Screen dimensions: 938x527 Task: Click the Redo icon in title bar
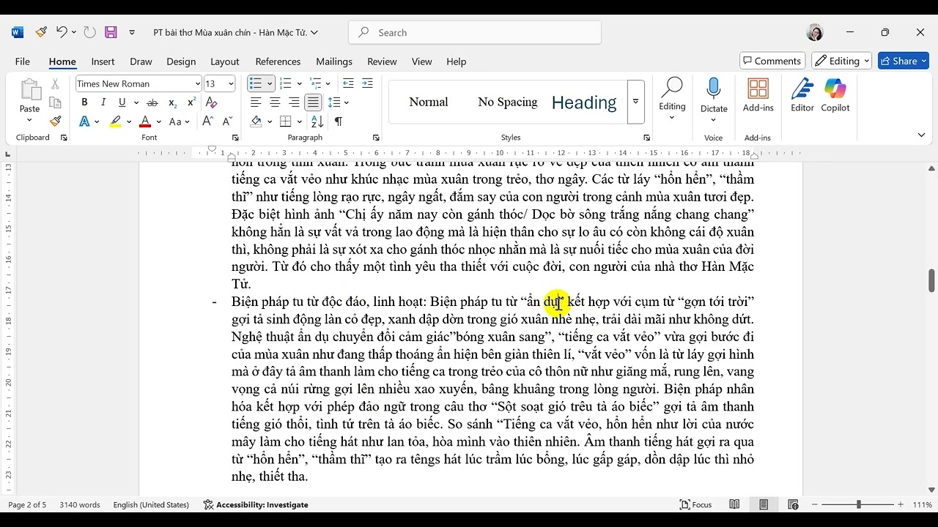tap(89, 32)
